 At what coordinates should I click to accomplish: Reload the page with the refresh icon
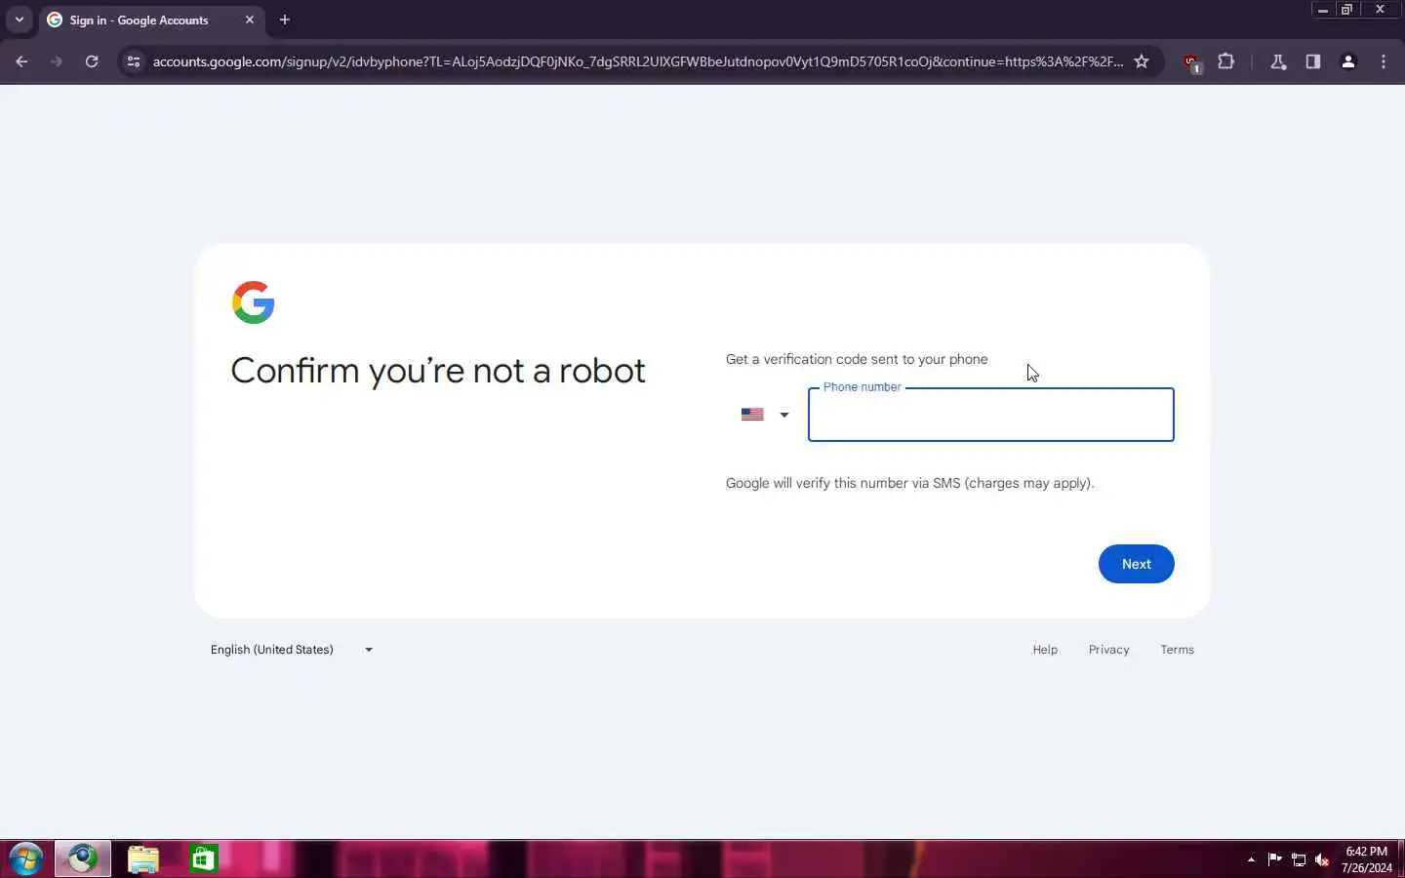click(x=92, y=61)
